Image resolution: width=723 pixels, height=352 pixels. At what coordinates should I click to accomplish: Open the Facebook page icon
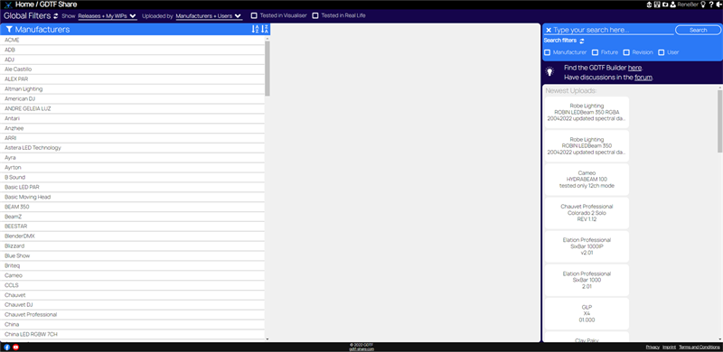7,347
